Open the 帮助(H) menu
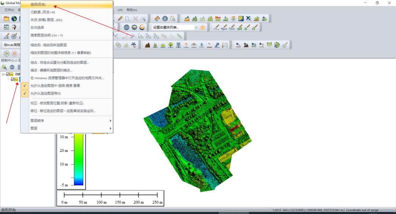396x214 pixels. [132, 10]
